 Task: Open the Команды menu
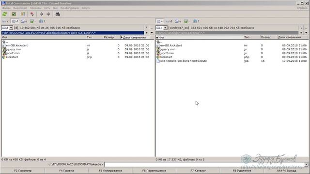[35, 8]
